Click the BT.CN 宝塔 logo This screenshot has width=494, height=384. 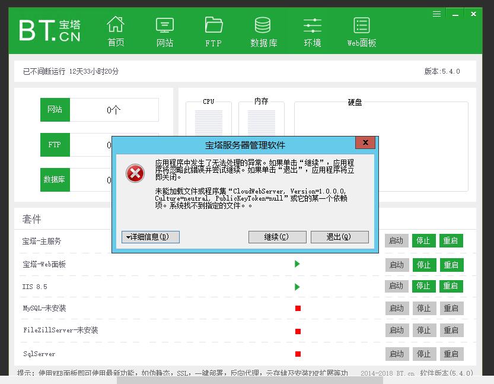click(x=50, y=30)
